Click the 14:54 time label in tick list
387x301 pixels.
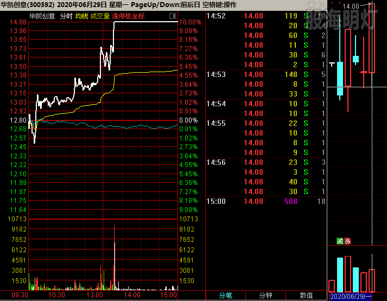(x=216, y=104)
